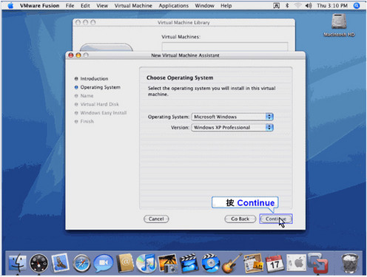The height and width of the screenshot is (277, 367).
Task: Open the VMware Fusion menu
Action: pyautogui.click(x=39, y=5)
